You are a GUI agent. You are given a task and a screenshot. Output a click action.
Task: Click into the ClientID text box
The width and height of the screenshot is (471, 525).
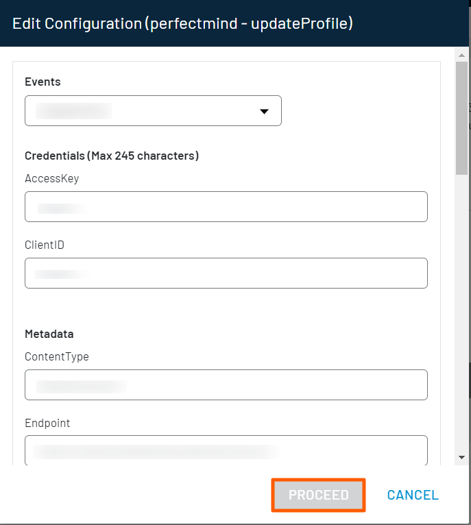coord(226,273)
